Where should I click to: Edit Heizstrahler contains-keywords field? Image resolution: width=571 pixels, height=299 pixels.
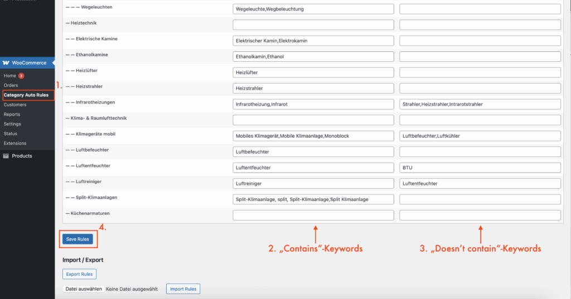point(313,89)
